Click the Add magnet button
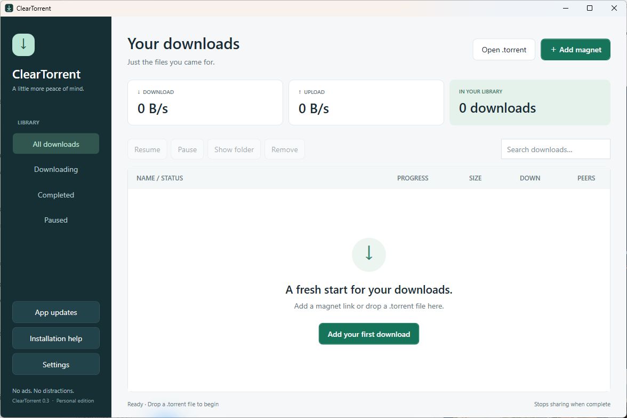The width and height of the screenshot is (627, 418). (x=575, y=50)
